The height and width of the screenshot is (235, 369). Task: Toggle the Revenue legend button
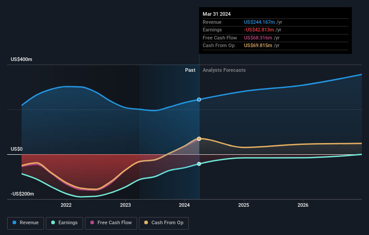[26, 223]
